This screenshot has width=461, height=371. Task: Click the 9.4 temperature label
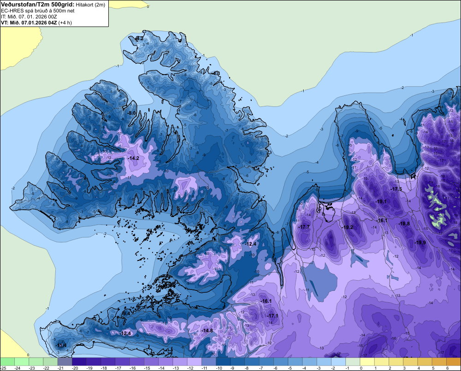pyautogui.click(x=126, y=314)
